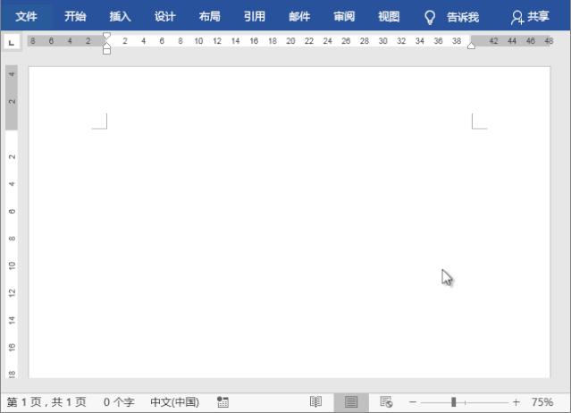Click the first line indent marker
This screenshot has height=413, width=571.
pyautogui.click(x=106, y=36)
